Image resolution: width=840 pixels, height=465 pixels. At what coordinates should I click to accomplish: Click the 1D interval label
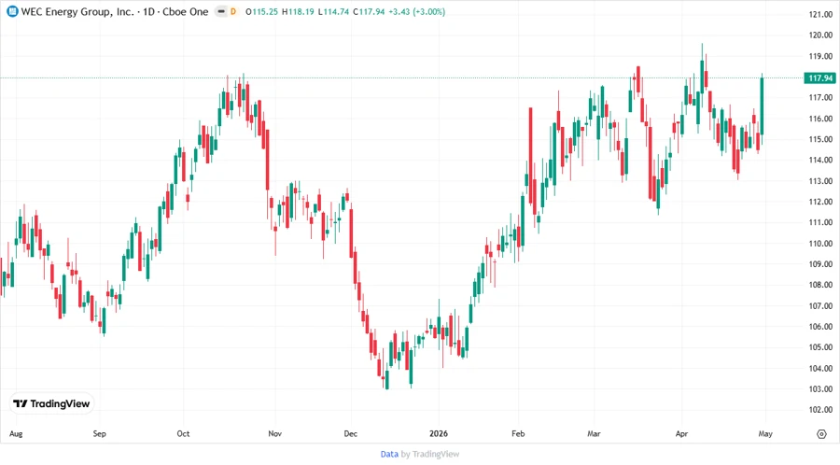tap(148, 12)
